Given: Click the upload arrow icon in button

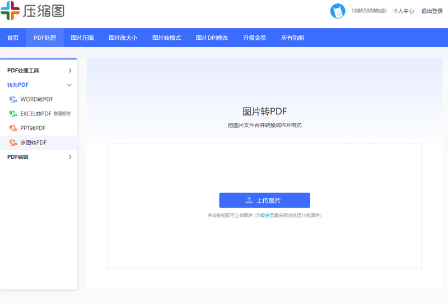Looking at the screenshot, I should tap(249, 200).
